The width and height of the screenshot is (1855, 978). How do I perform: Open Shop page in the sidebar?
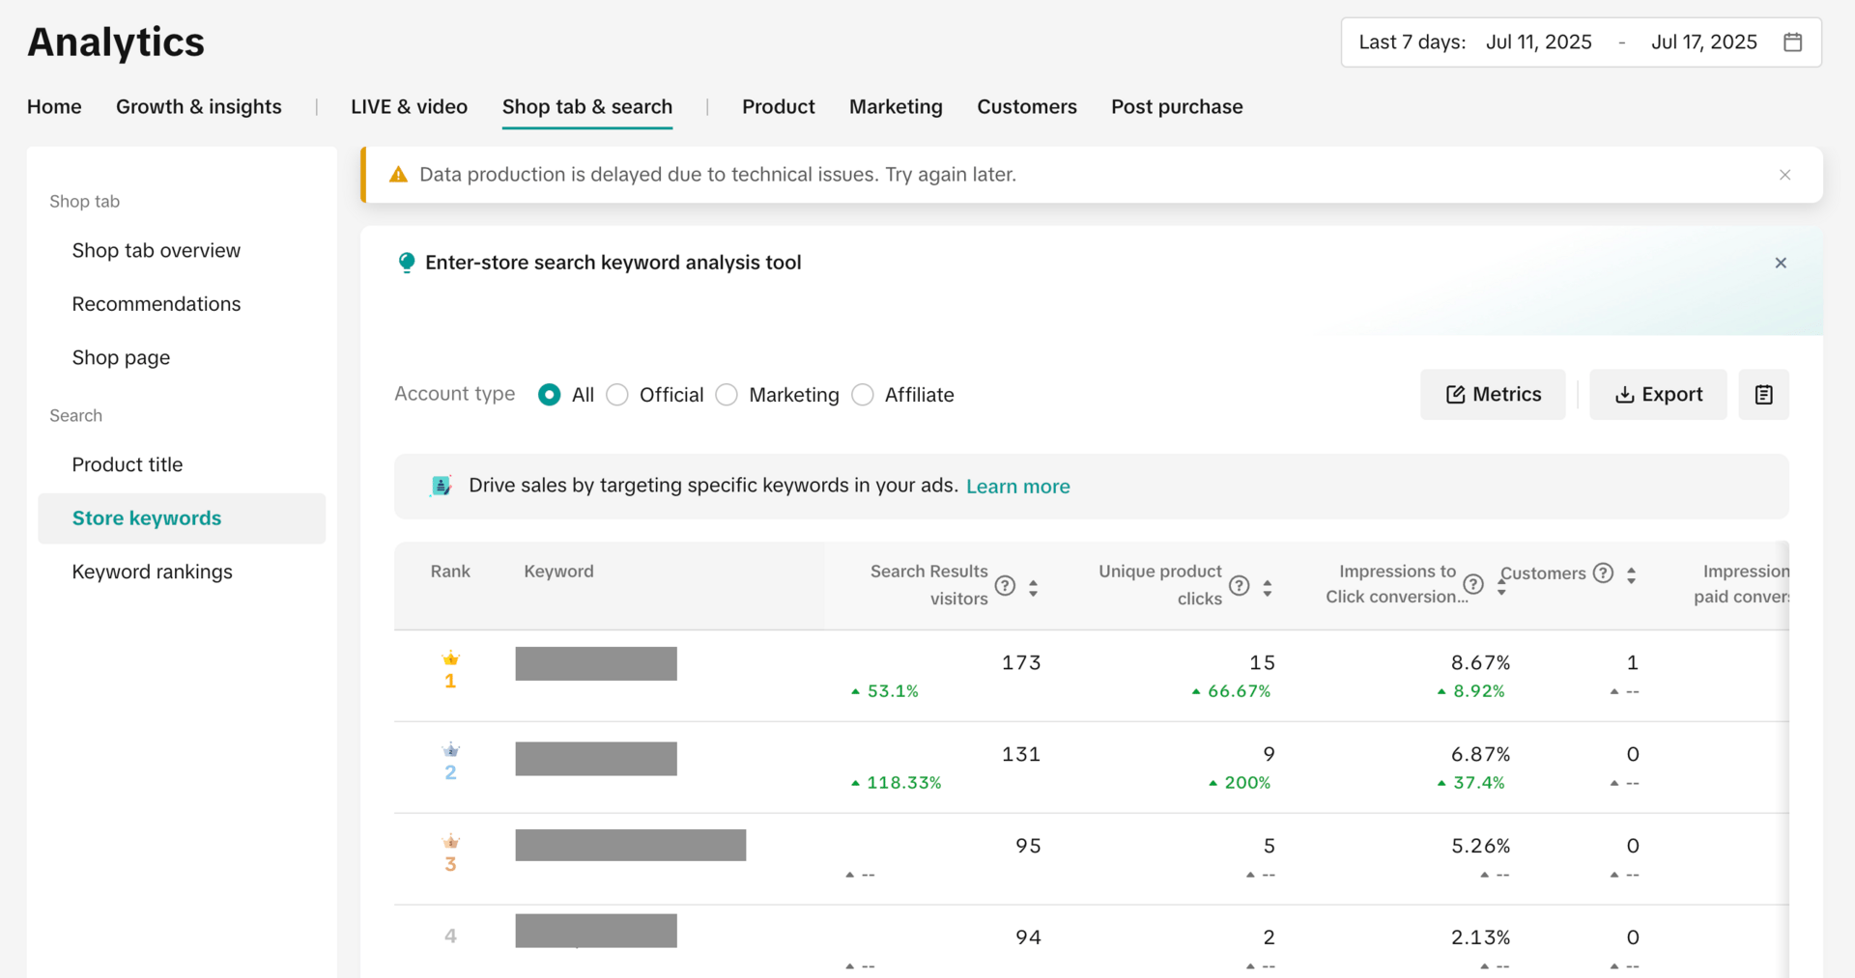pyautogui.click(x=182, y=358)
